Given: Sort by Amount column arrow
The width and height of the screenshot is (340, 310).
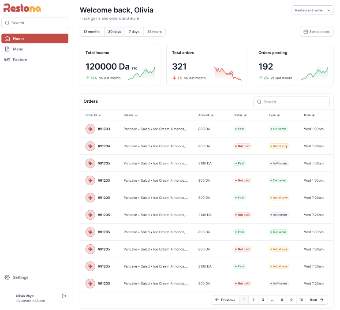Looking at the screenshot, I should click(212, 115).
